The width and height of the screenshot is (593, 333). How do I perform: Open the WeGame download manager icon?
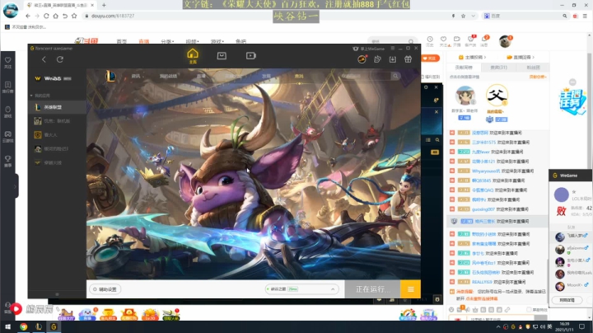pos(393,59)
